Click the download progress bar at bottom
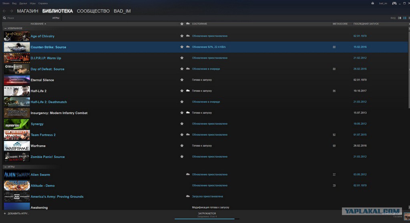The height and width of the screenshot is (223, 410). coord(207,219)
